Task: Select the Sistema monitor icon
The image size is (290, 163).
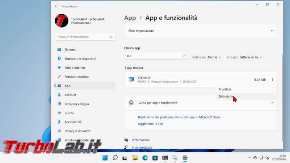Action: point(59,50)
